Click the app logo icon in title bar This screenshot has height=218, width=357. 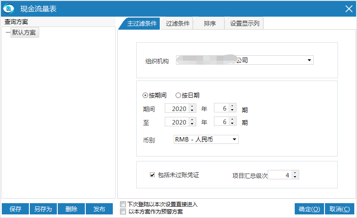(x=9, y=9)
